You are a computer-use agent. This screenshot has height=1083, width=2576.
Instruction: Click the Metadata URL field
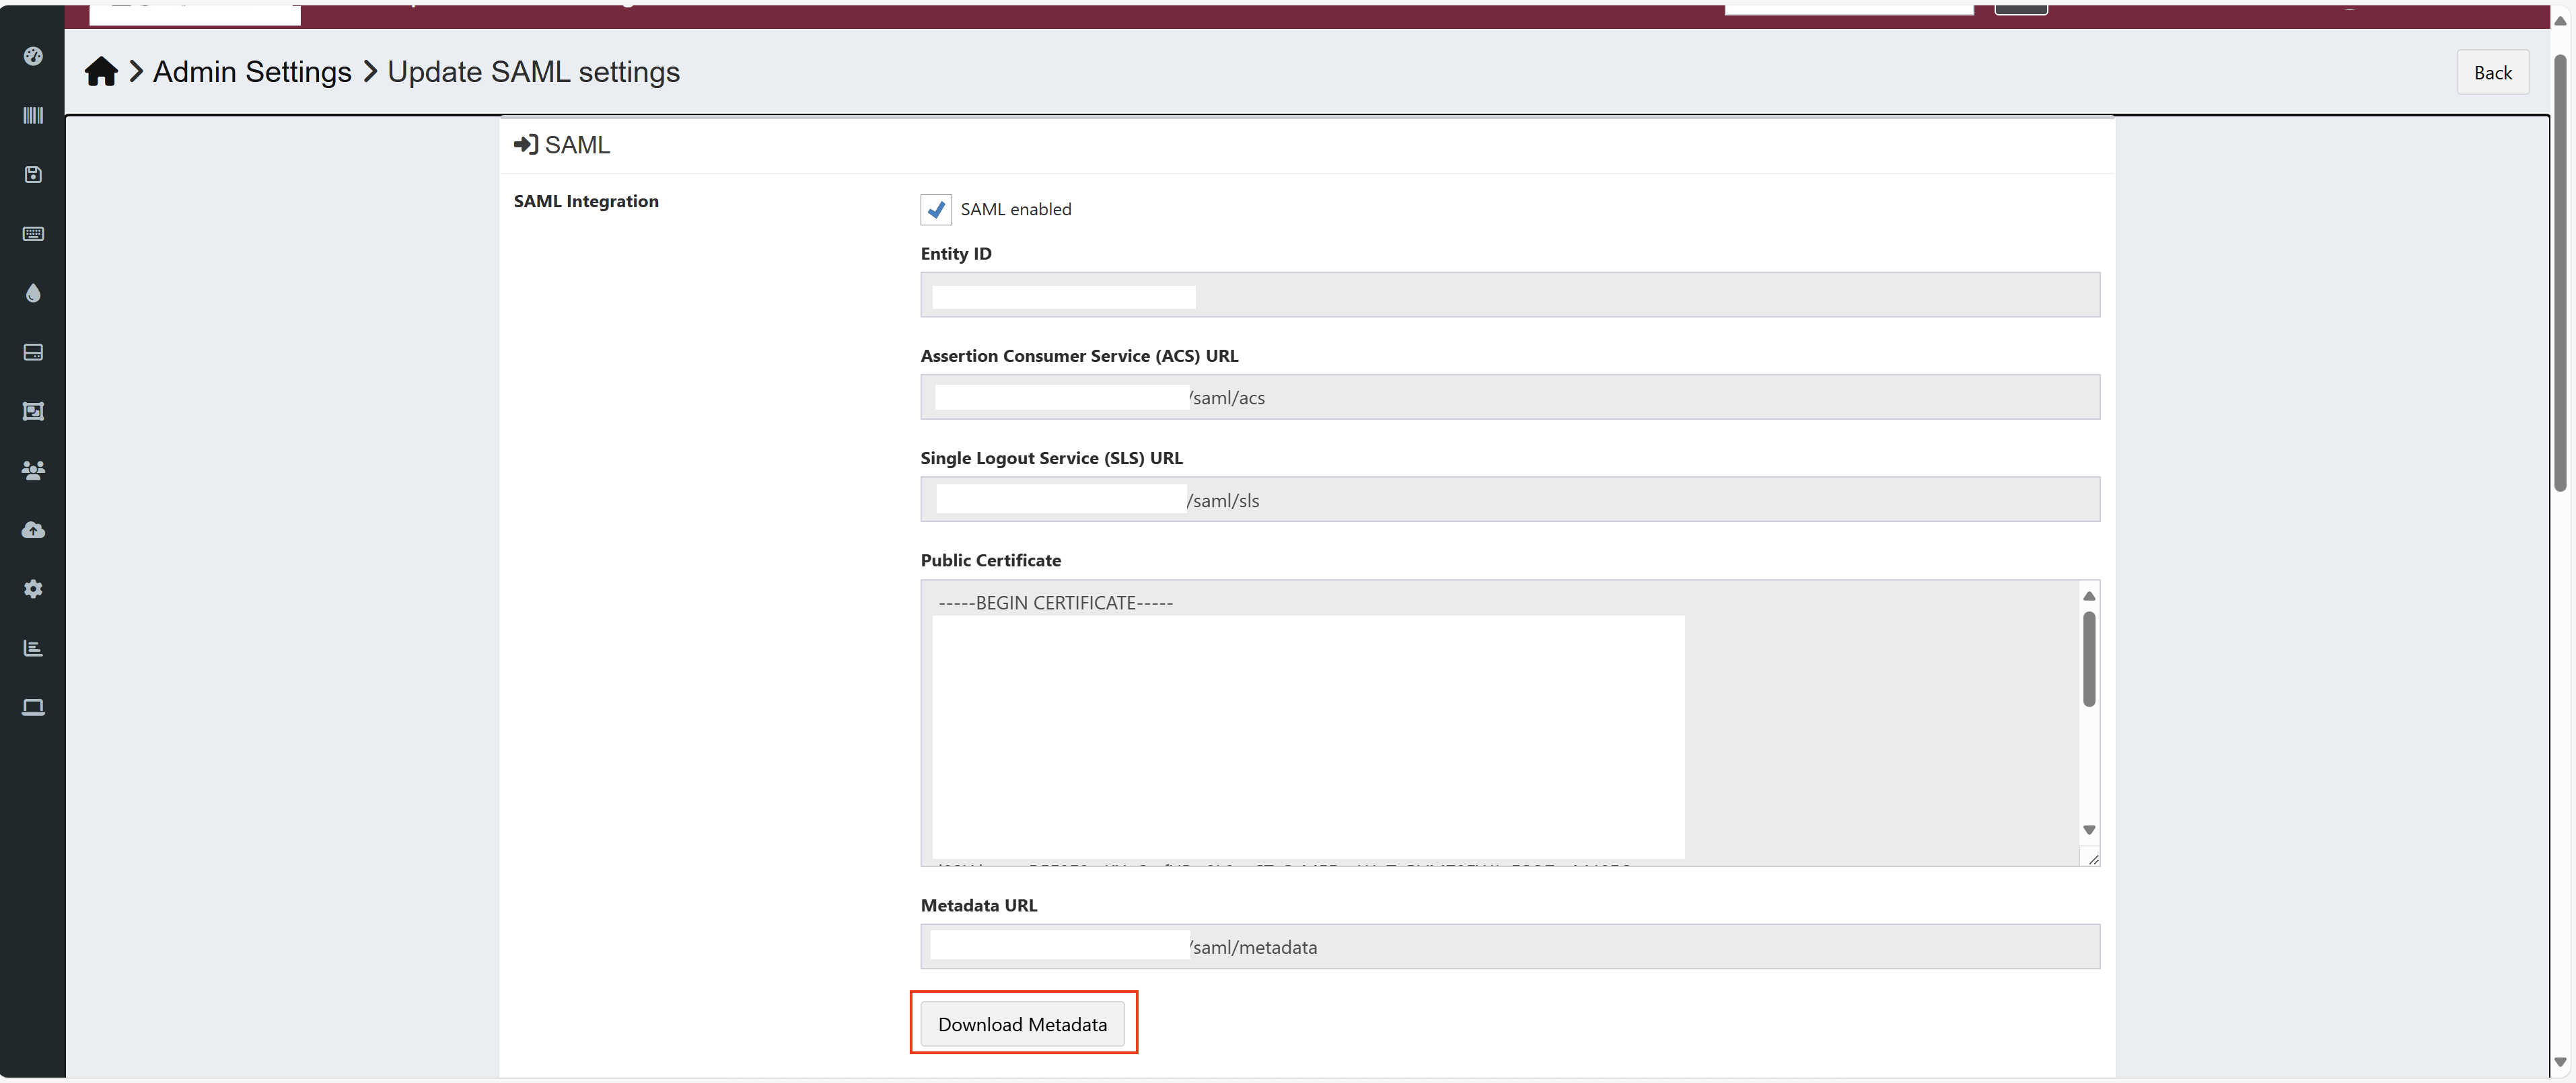click(x=1509, y=946)
